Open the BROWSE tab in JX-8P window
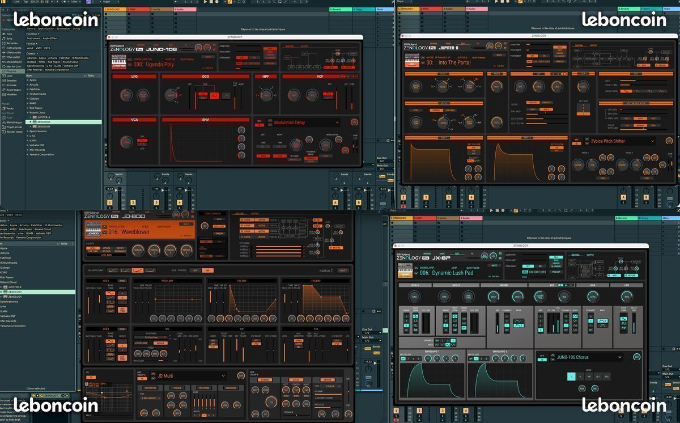The width and height of the screenshot is (680, 423). pos(427,253)
